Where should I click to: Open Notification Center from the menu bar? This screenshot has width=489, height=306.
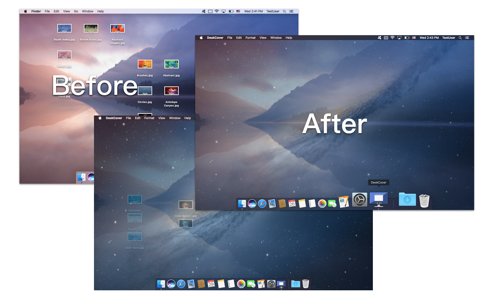467,37
